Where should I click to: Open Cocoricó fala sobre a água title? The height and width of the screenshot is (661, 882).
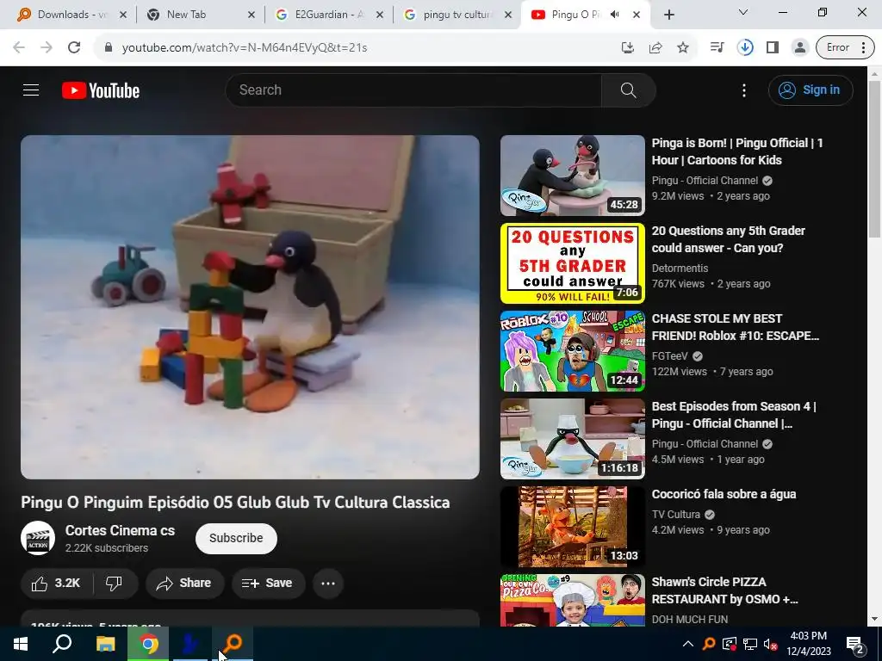[724, 494]
